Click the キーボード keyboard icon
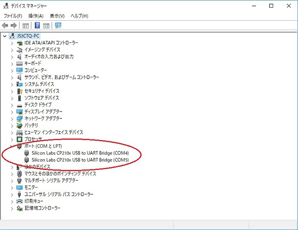This screenshot has width=298, height=230. pyautogui.click(x=19, y=64)
